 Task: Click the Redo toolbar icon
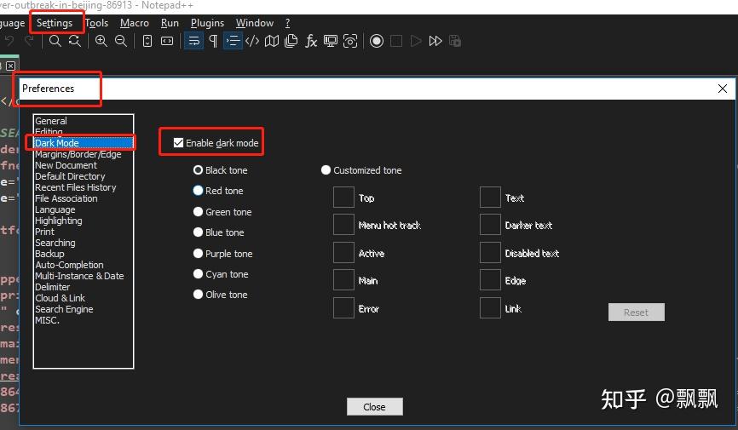point(29,42)
